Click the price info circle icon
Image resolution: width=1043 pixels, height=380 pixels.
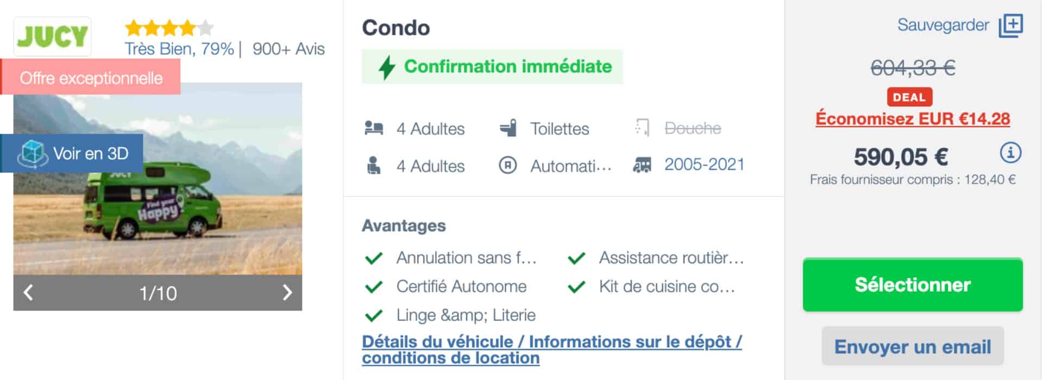(x=1010, y=153)
